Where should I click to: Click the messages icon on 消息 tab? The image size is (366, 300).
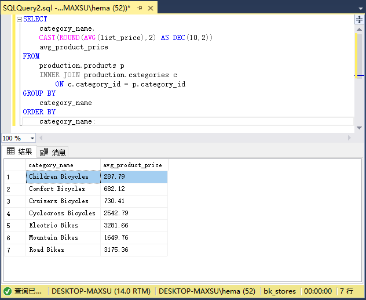[43, 152]
